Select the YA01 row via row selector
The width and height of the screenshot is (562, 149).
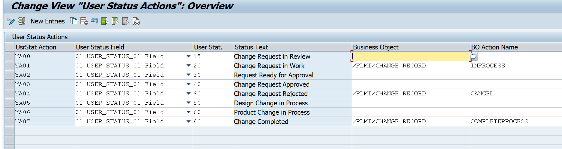pos(10,66)
